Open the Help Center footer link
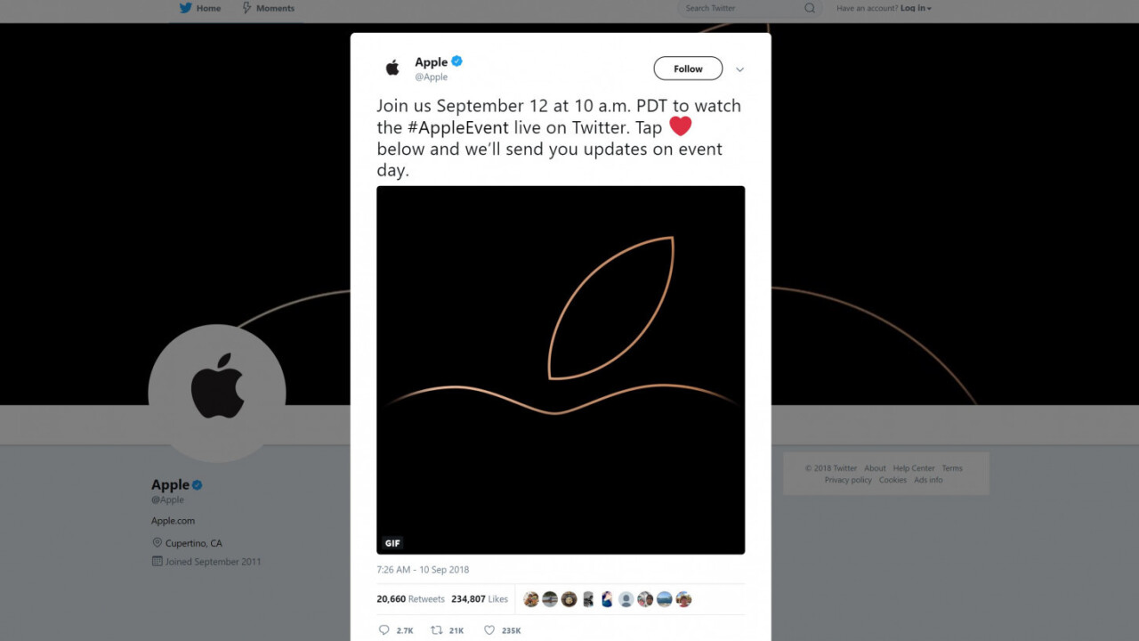 click(914, 468)
